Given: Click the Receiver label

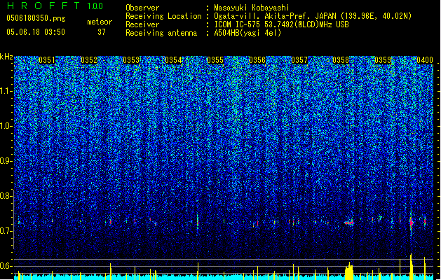Looking at the screenshot, I should 142,24.
